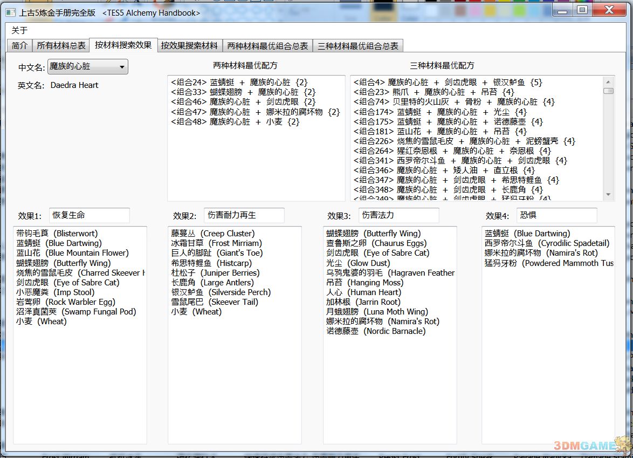Select the <组合175> recipe with 诺德藤壶
This screenshot has width=633, height=458.
pos(448,121)
